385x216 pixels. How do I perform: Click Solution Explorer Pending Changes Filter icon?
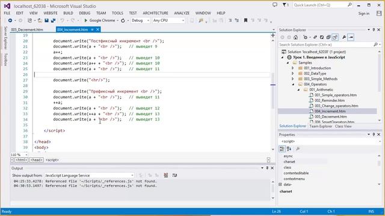305,37
